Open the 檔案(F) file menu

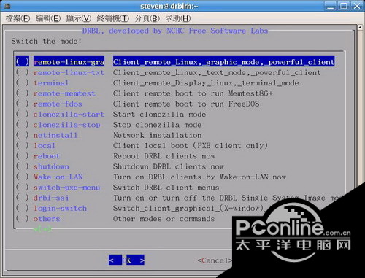tap(18, 18)
